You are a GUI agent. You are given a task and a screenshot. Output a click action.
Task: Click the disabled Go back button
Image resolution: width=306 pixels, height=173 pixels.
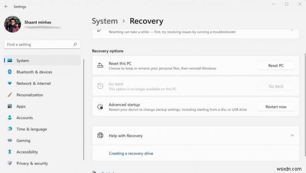276,86
